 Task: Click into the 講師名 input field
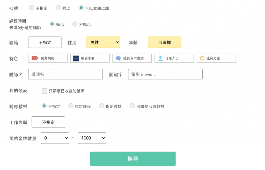(65, 74)
